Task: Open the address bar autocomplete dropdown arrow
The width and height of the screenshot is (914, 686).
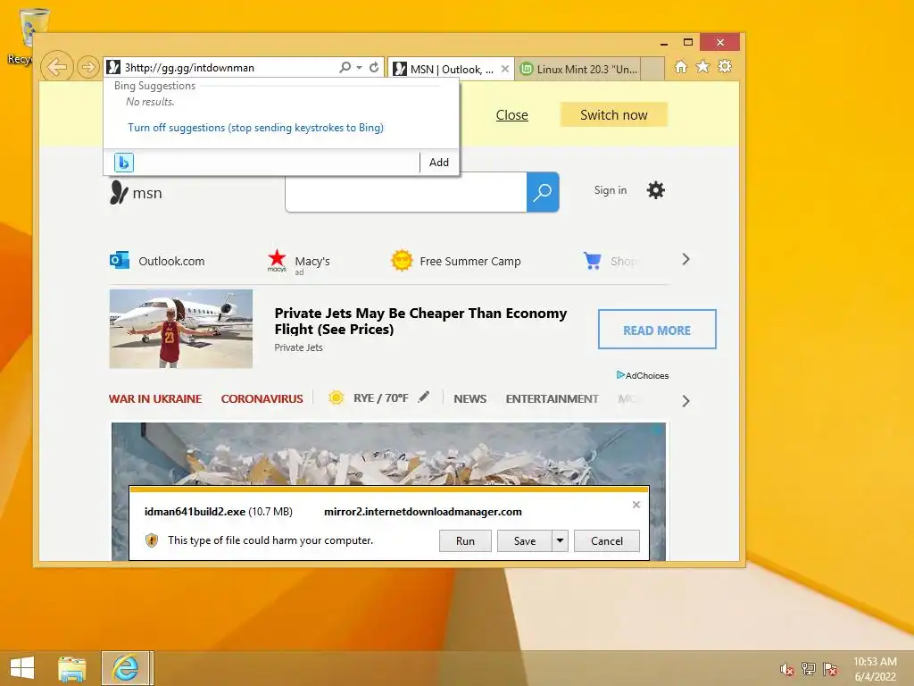Action: pyautogui.click(x=359, y=67)
